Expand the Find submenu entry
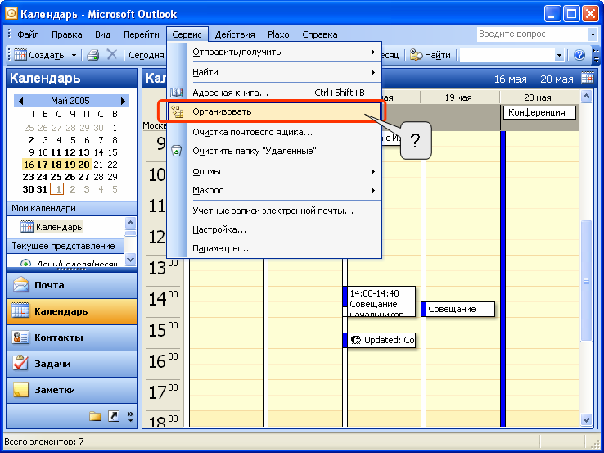The image size is (604, 453). click(275, 72)
